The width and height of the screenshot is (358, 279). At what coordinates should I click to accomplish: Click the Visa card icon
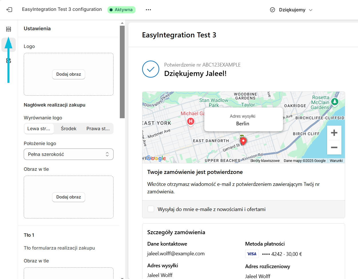tap(252, 254)
